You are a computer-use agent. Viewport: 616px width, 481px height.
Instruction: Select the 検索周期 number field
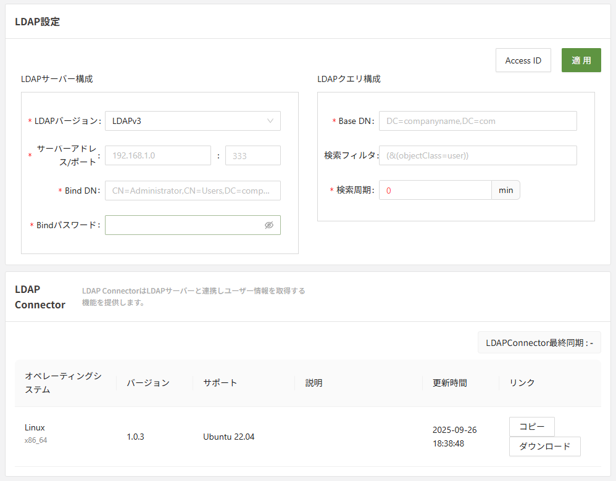coord(435,190)
